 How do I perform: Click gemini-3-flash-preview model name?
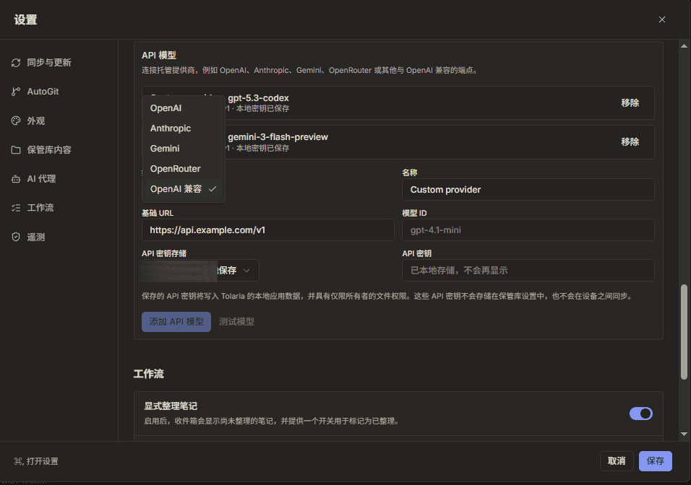point(278,137)
